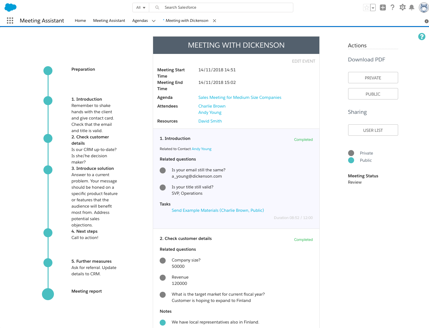Open the Agendas tab
The width and height of the screenshot is (429, 328).
[140, 21]
